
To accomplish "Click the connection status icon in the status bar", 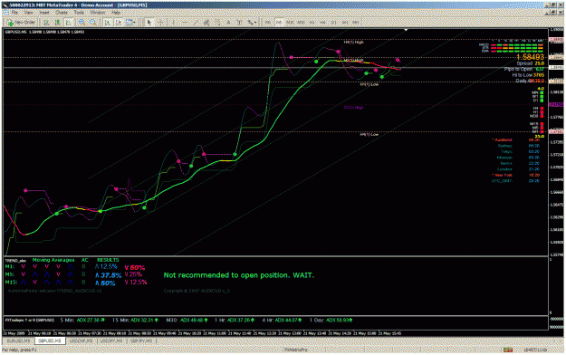I will (508, 350).
